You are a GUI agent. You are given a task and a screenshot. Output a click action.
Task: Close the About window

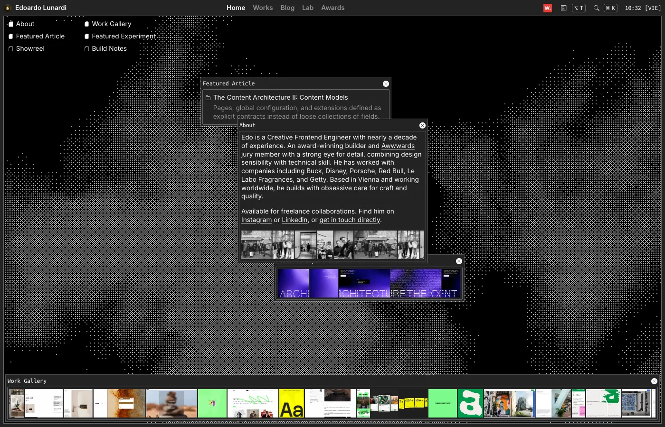(x=422, y=125)
